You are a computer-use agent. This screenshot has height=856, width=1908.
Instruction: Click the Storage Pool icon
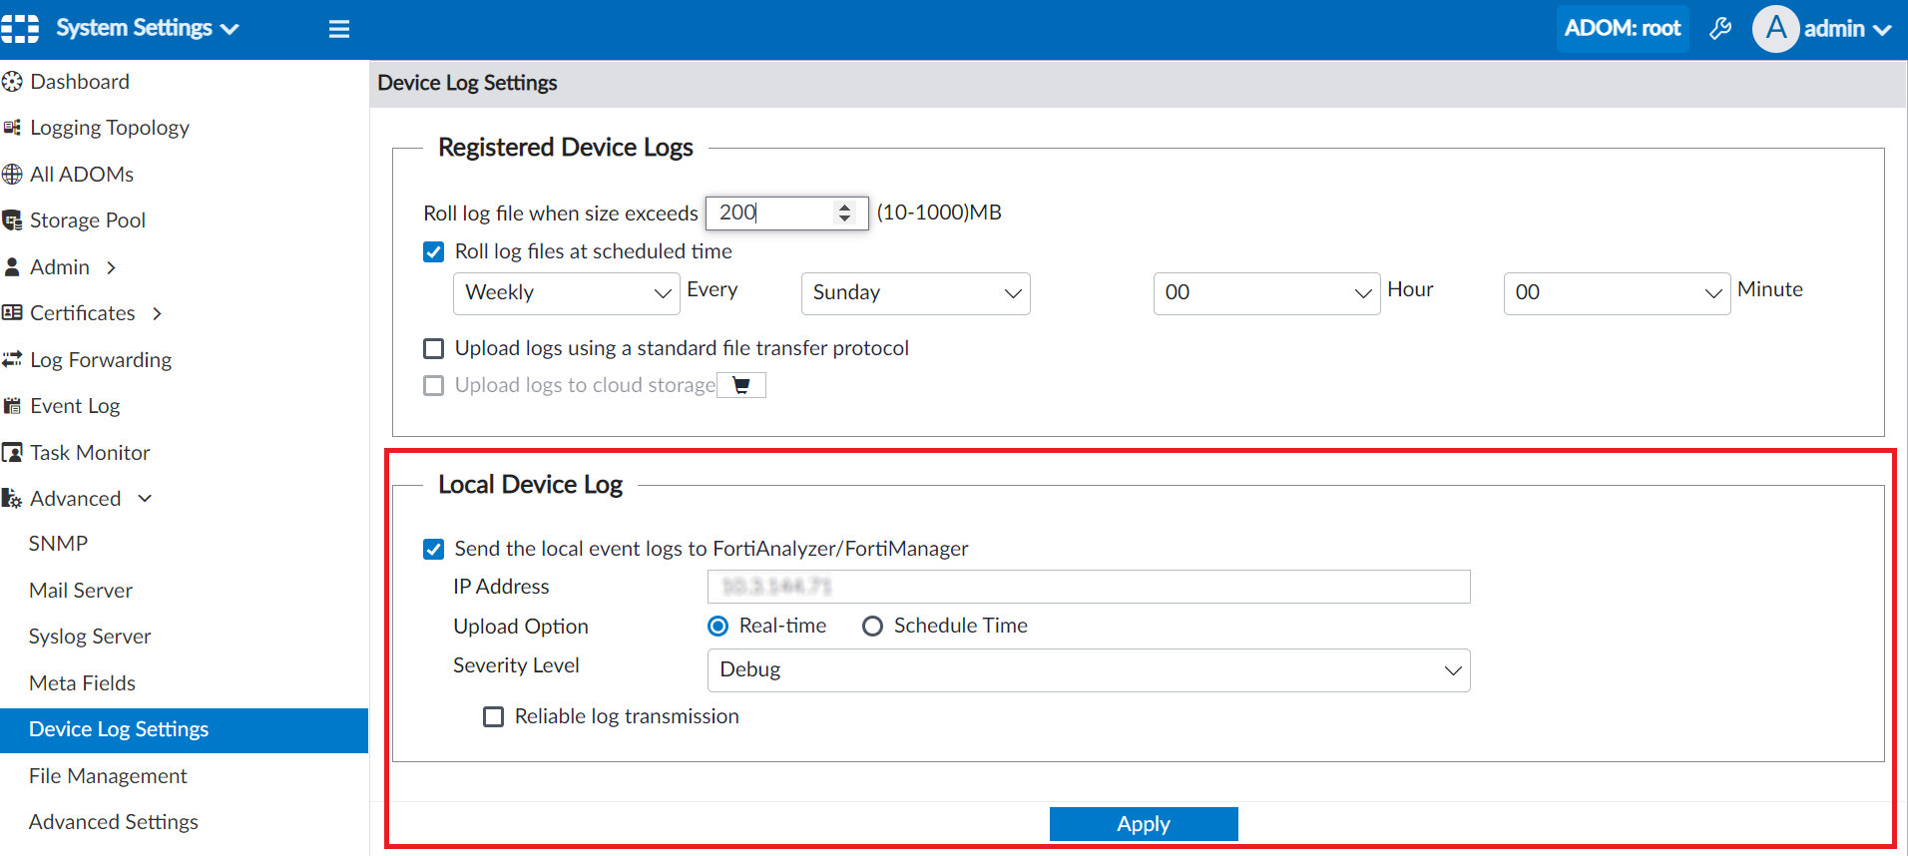click(12, 220)
